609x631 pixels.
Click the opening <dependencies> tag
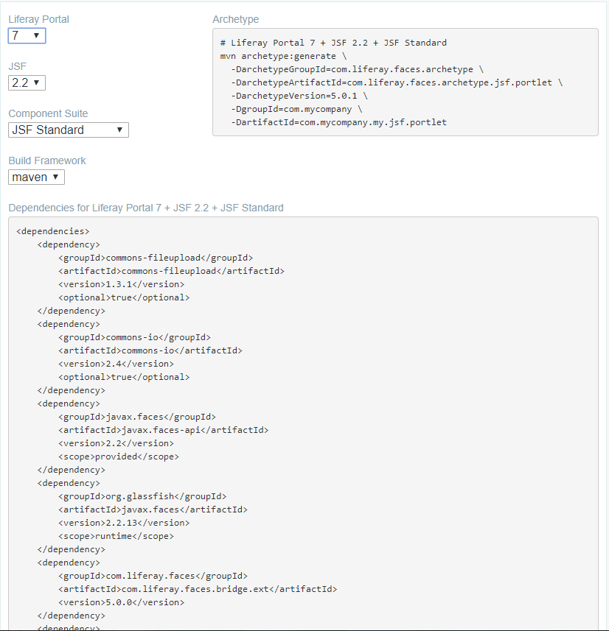pyautogui.click(x=53, y=231)
